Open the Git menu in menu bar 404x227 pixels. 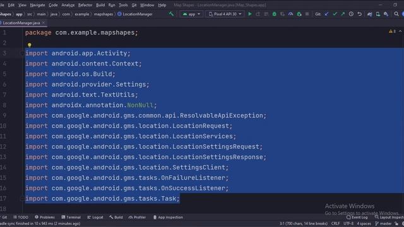click(x=134, y=5)
